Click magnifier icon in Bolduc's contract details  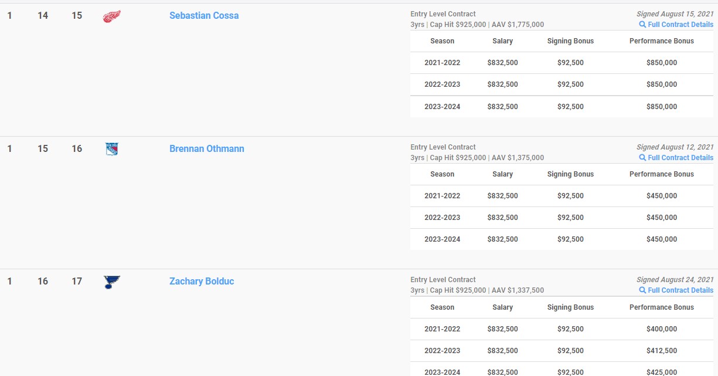642,290
